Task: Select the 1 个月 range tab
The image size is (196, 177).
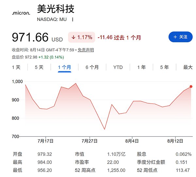Action: (64, 67)
